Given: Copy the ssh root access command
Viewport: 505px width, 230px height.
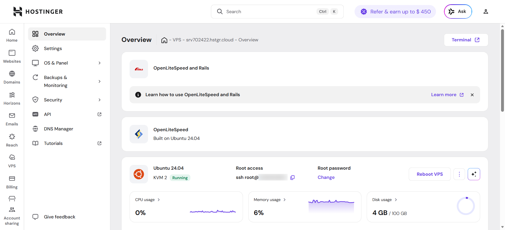Looking at the screenshot, I should pos(292,178).
